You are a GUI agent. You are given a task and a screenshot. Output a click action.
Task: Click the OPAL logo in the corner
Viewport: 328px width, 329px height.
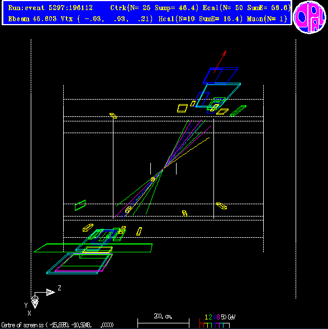coord(310,17)
